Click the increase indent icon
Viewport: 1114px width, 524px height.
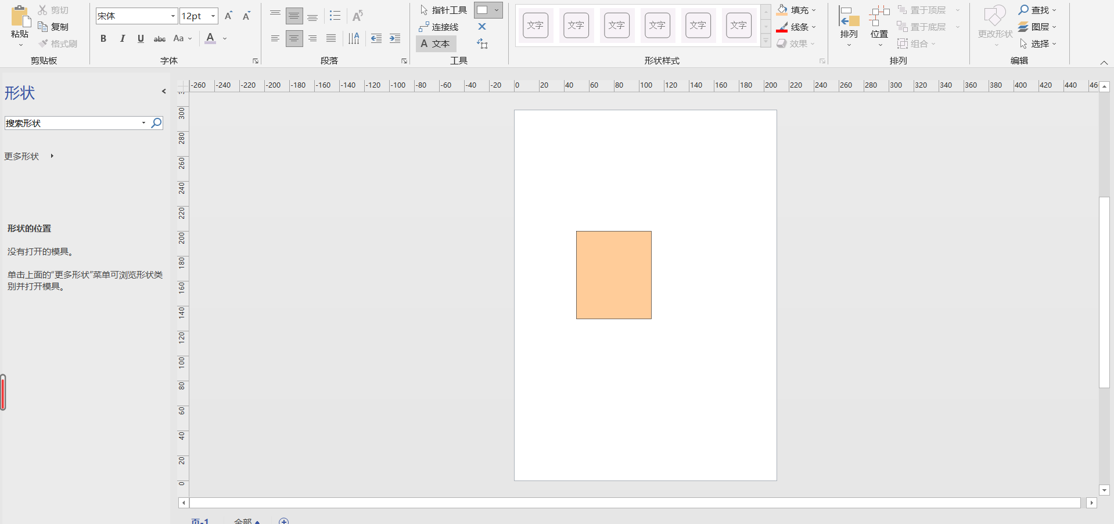pos(395,38)
